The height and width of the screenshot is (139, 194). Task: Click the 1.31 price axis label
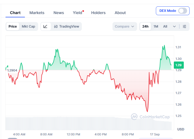point(178,47)
